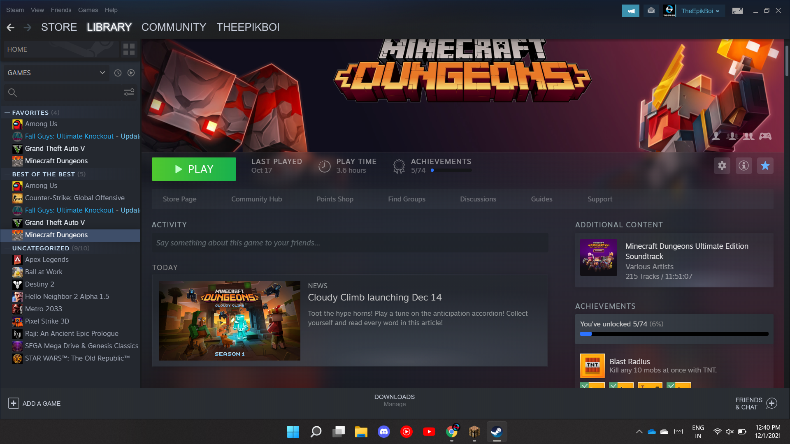Open the Community tab
This screenshot has width=790, height=444.
pyautogui.click(x=174, y=27)
